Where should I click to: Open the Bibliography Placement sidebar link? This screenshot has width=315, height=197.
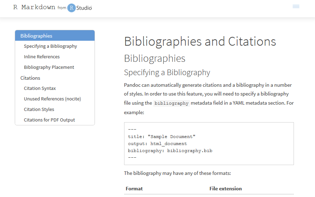[49, 67]
